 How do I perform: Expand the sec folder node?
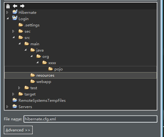13,31
